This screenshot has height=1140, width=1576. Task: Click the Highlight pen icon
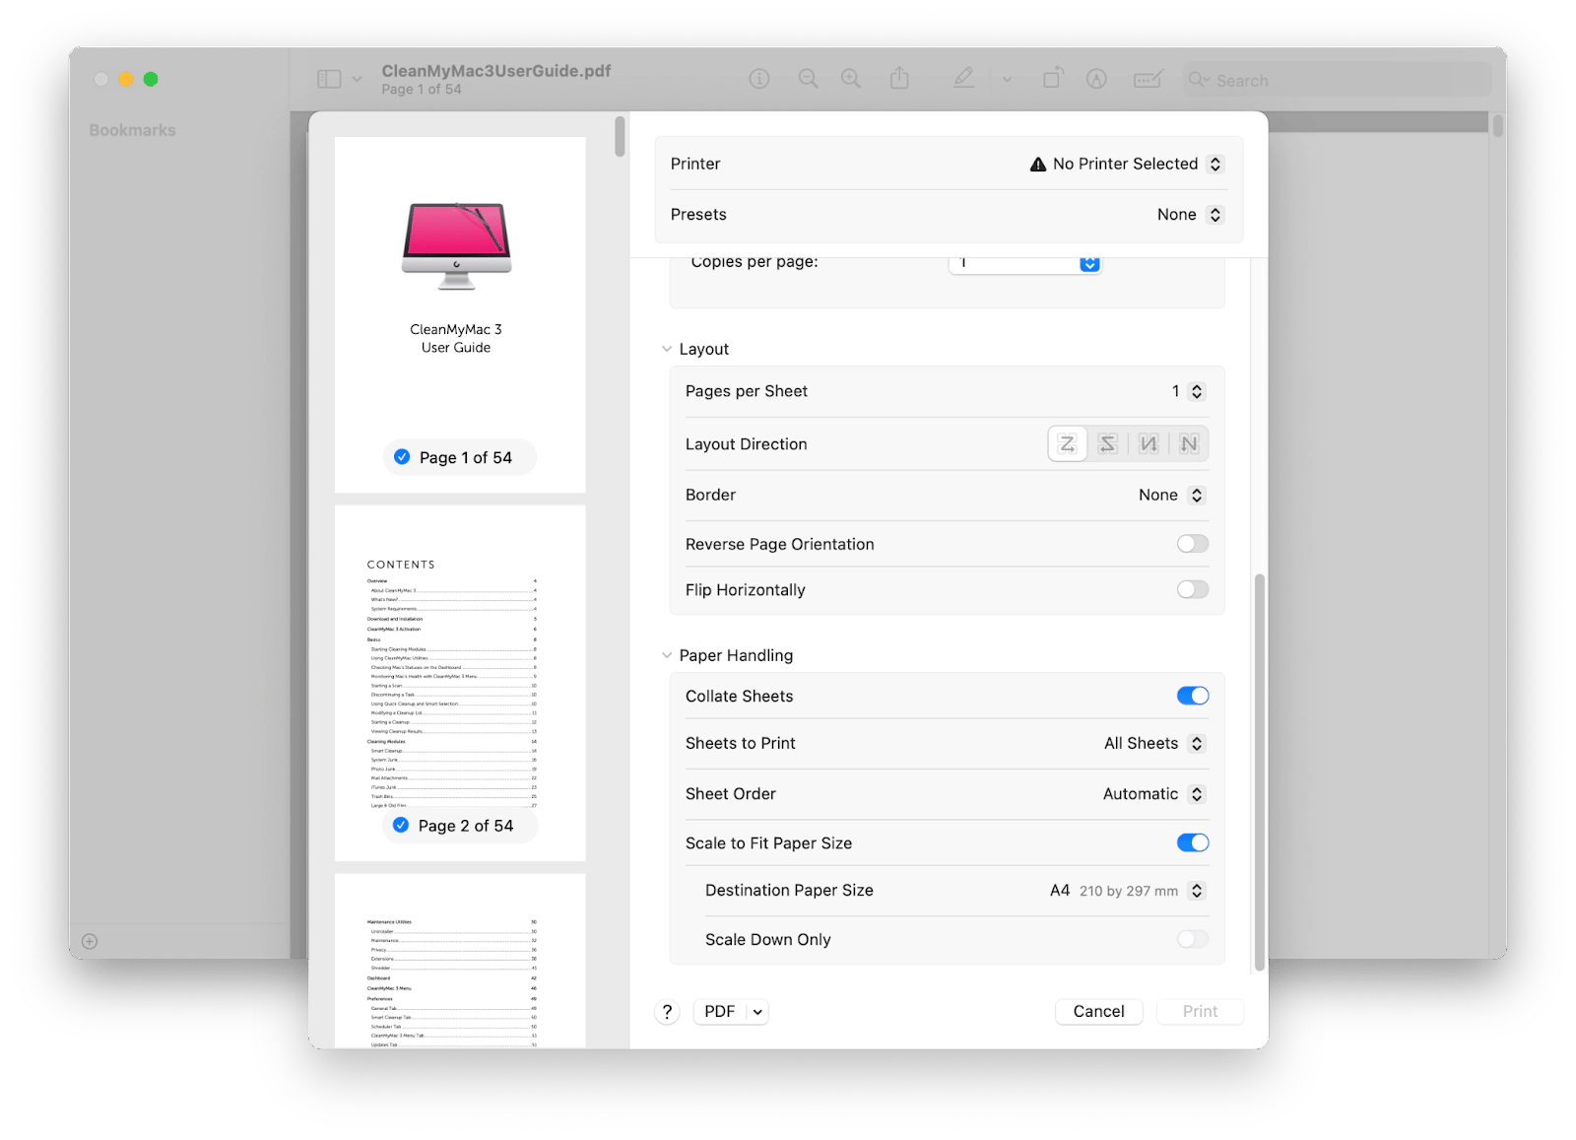963,78
